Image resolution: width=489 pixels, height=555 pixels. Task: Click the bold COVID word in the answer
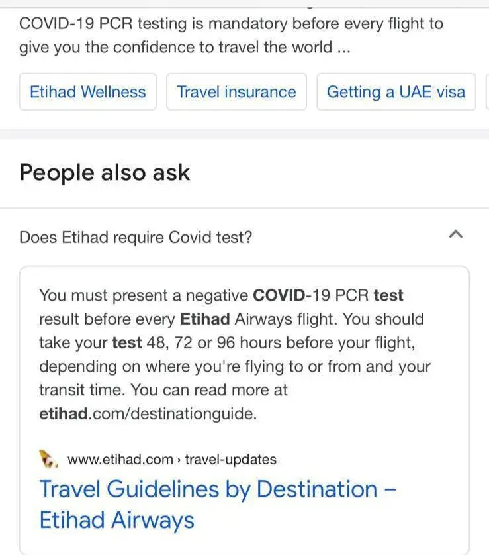tap(279, 295)
